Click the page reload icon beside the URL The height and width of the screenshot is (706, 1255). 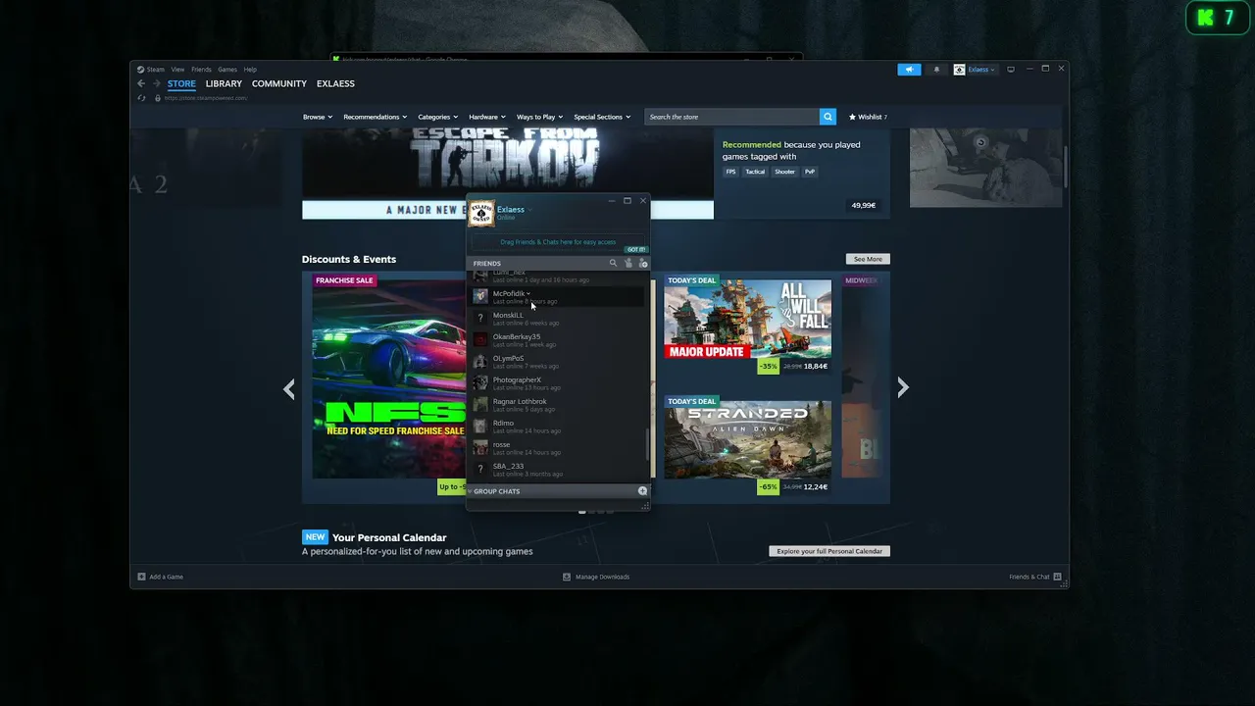[142, 98]
